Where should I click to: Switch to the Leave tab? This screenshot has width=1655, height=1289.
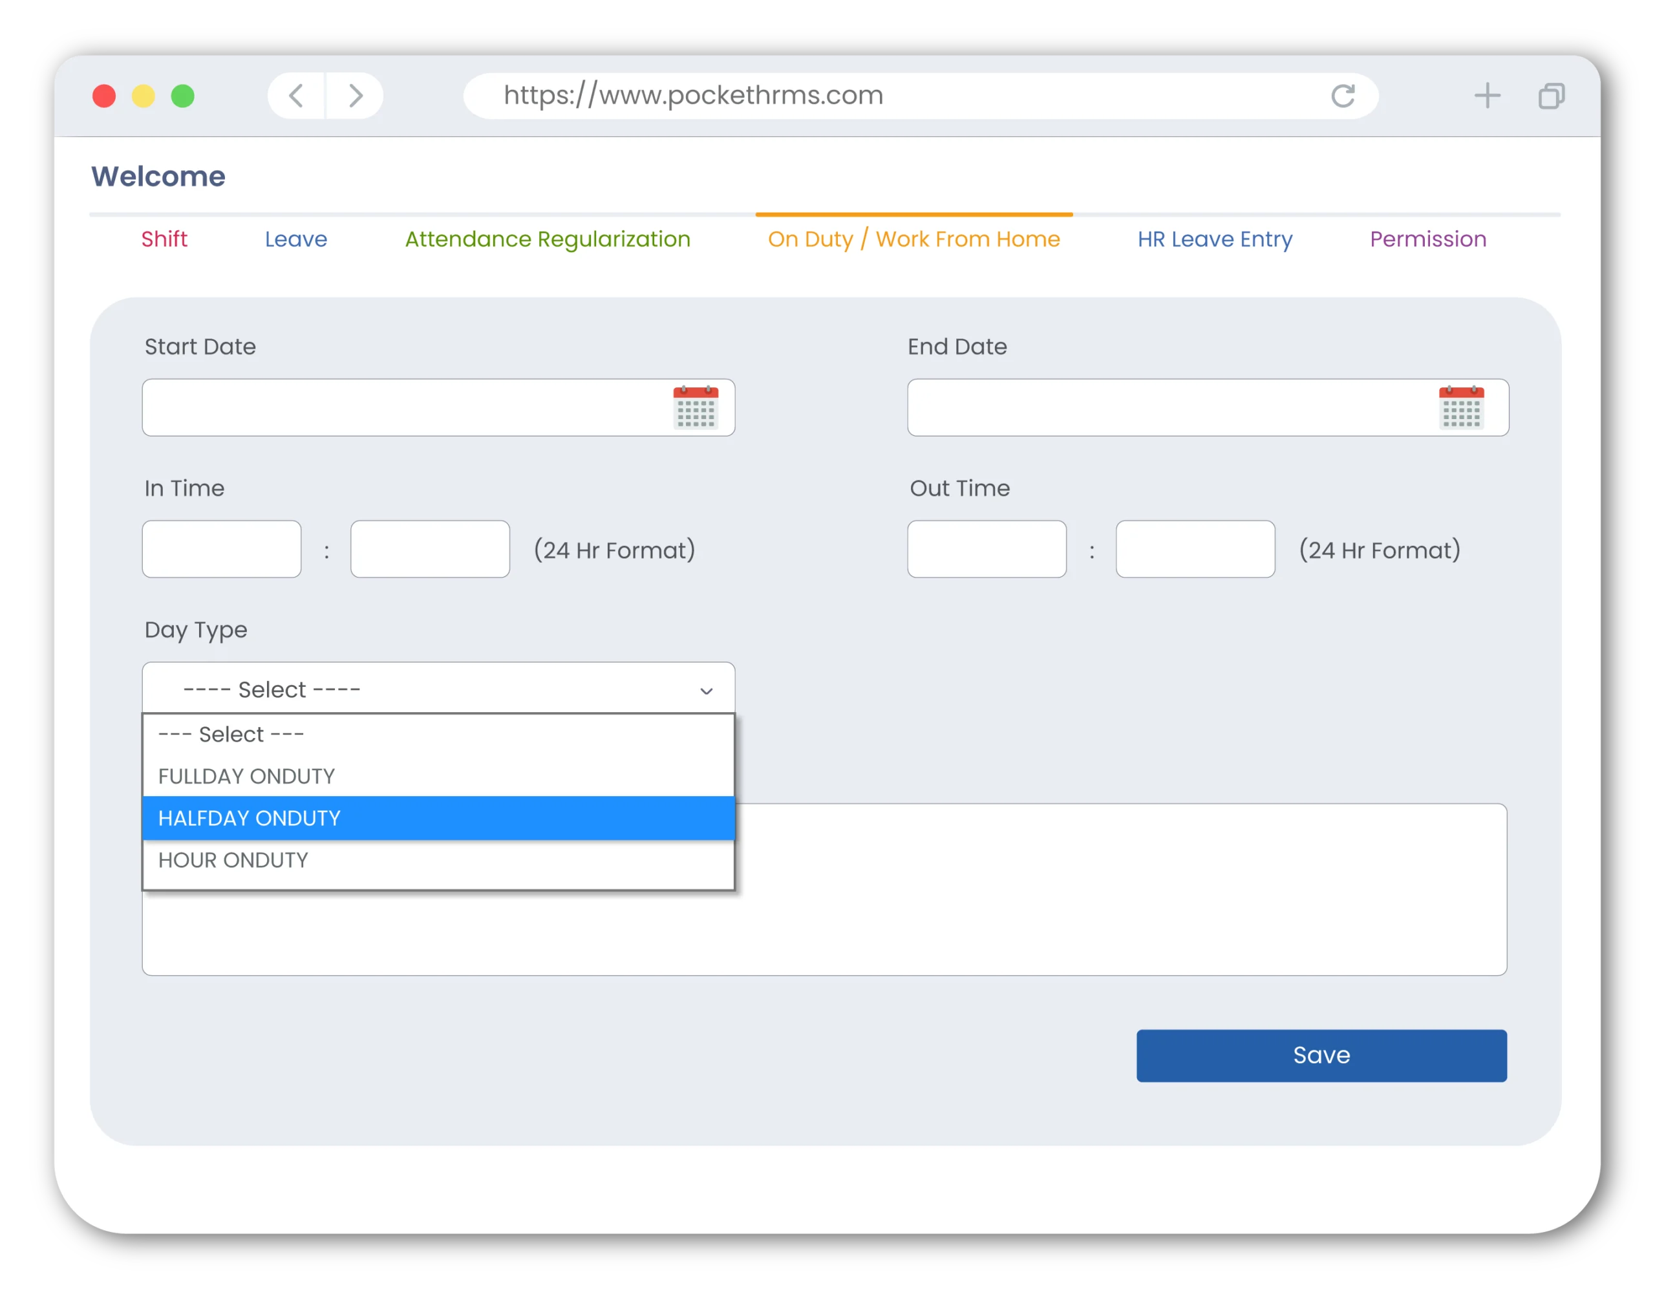[295, 238]
